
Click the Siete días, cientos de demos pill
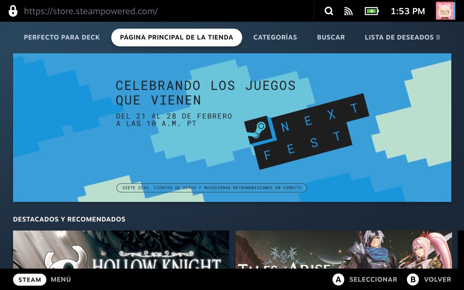tap(212, 188)
